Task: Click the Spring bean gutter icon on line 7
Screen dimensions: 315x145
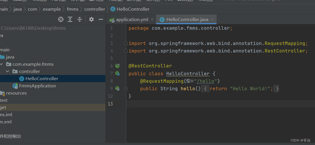Action: point(118,74)
